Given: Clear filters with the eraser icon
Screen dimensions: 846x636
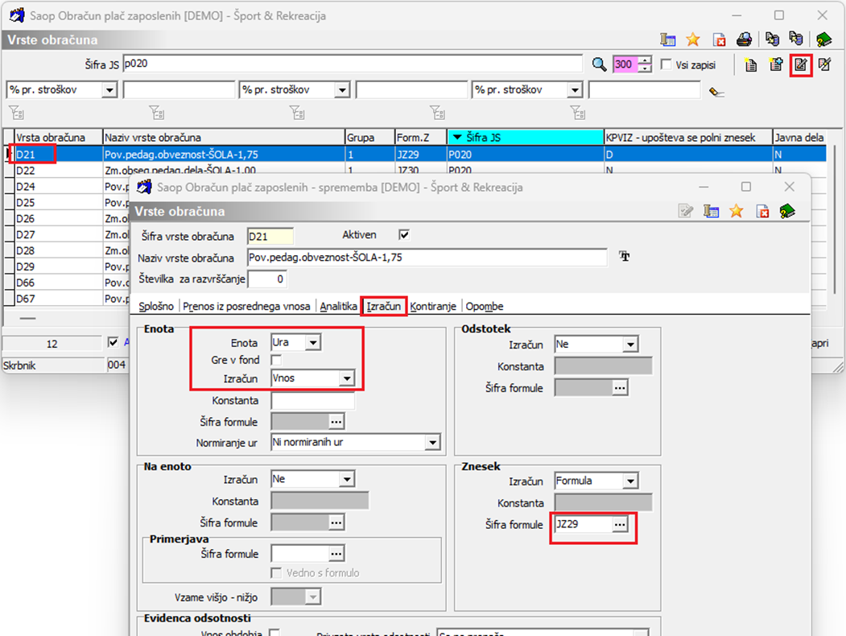Looking at the screenshot, I should pyautogui.click(x=716, y=92).
